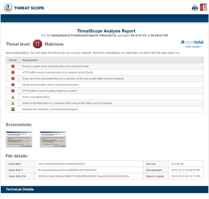The height and width of the screenshot is (199, 209).
Task: Click the Hash MD5 value cell
Action: (89, 164)
